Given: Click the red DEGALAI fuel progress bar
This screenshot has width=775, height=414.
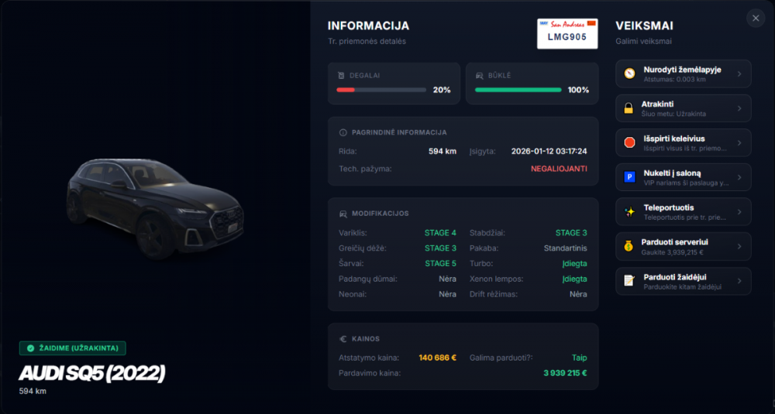Looking at the screenshot, I should pyautogui.click(x=381, y=90).
